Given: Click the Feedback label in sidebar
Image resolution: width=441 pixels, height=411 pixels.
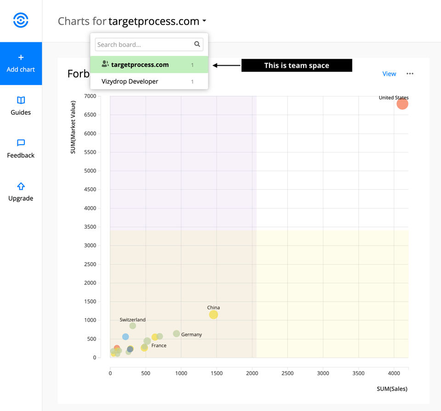Looking at the screenshot, I should [21, 155].
